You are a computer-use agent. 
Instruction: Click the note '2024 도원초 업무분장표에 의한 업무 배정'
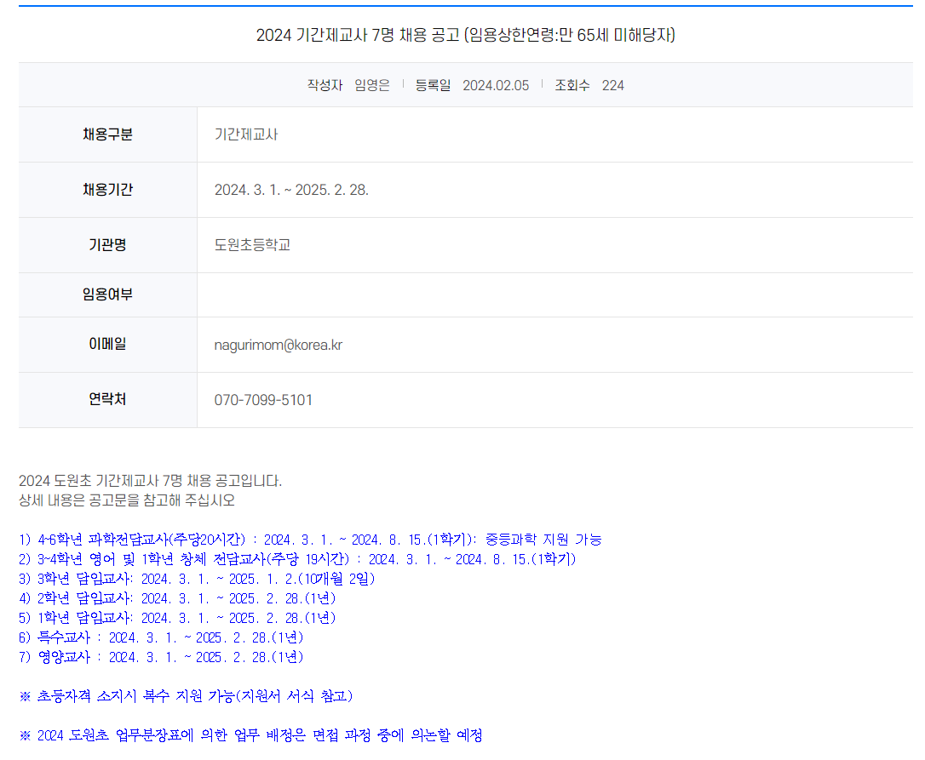pos(172,735)
